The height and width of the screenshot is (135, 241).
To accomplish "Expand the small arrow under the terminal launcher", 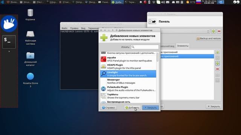I will pyautogui.click(x=9, y=52).
